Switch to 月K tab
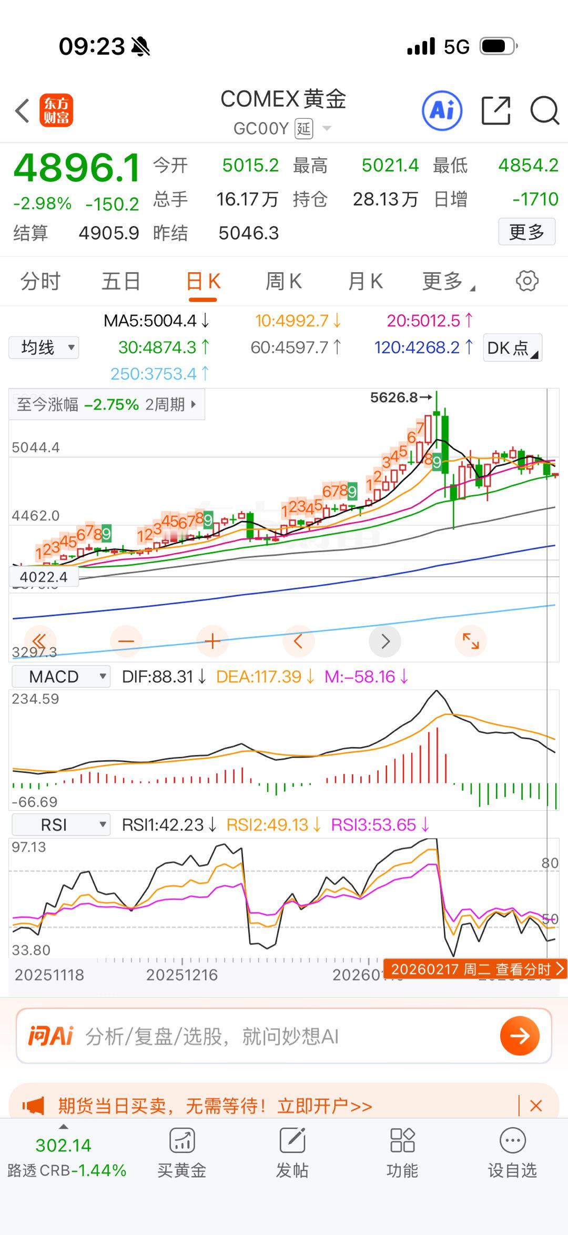568x1235 pixels. [x=365, y=281]
